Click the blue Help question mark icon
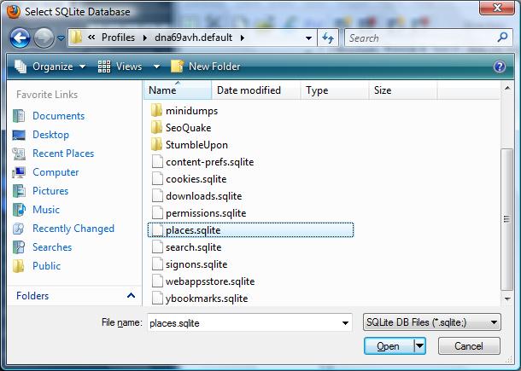521x371 pixels. coord(500,67)
